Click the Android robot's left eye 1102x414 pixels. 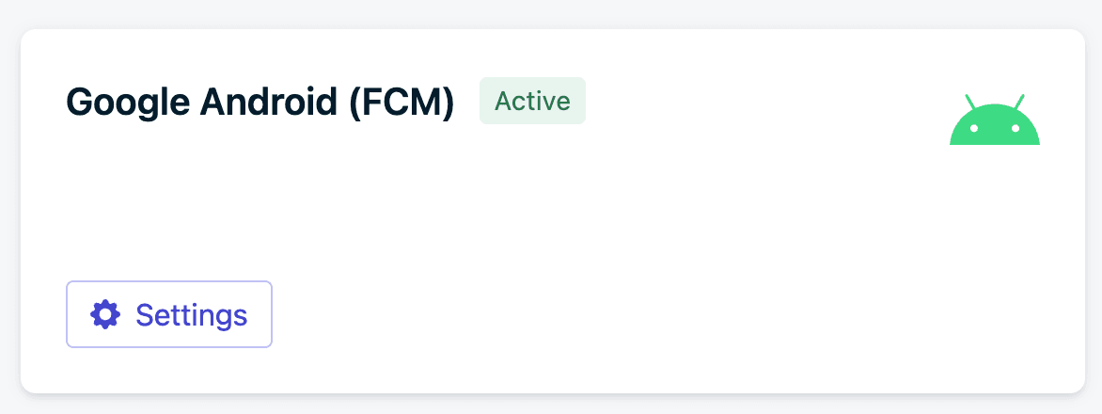[x=975, y=127]
